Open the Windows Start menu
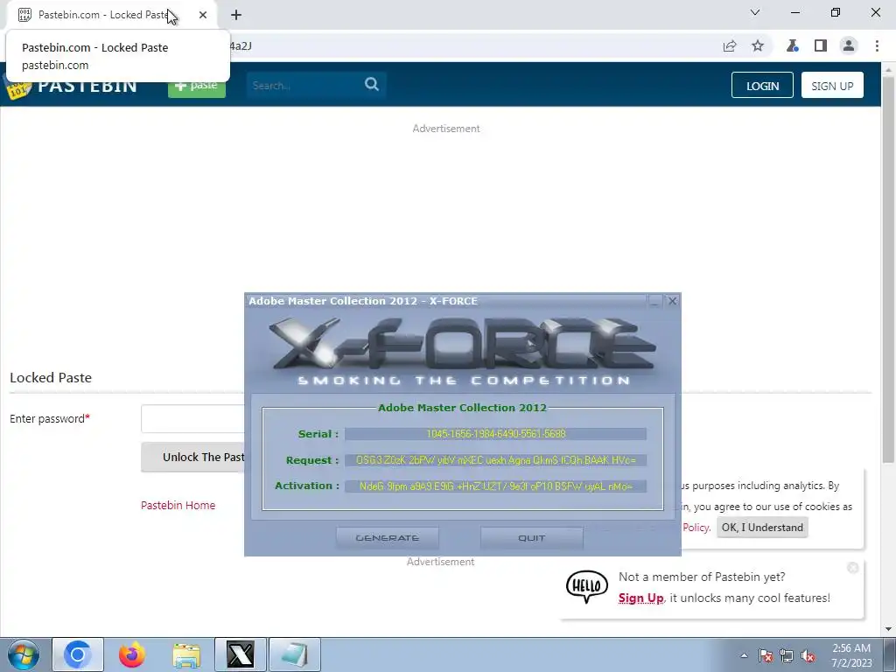The height and width of the screenshot is (672, 896). pyautogui.click(x=24, y=654)
